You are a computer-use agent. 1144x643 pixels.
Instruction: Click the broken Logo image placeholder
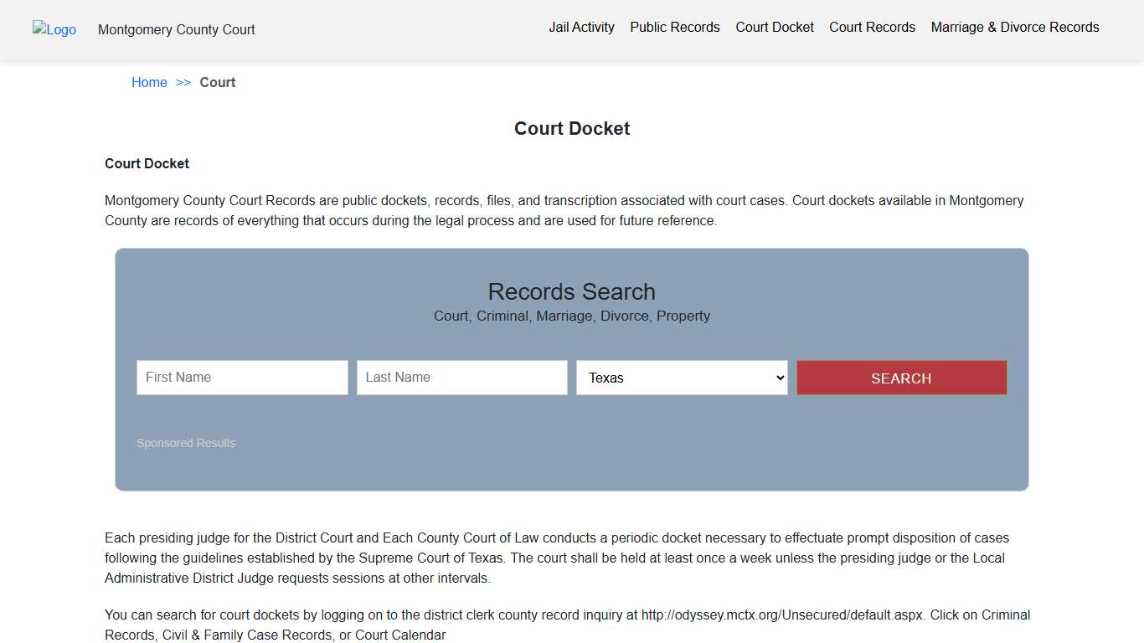click(x=54, y=29)
